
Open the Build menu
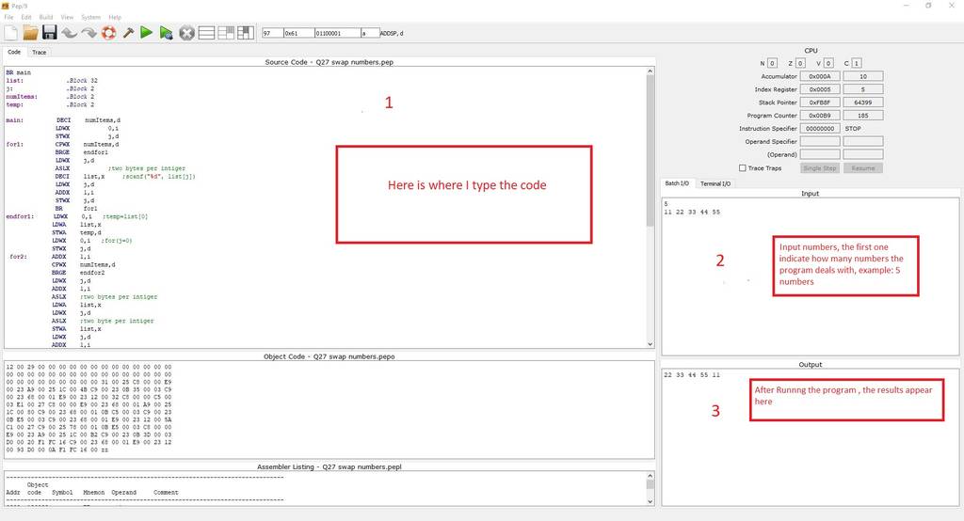pyautogui.click(x=45, y=17)
